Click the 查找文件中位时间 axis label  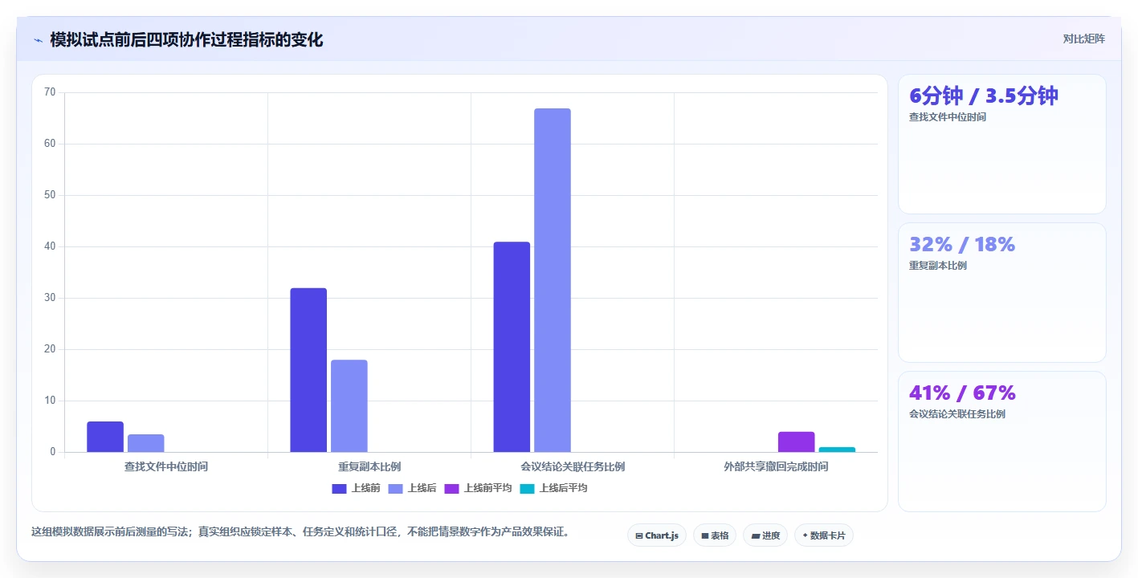166,466
